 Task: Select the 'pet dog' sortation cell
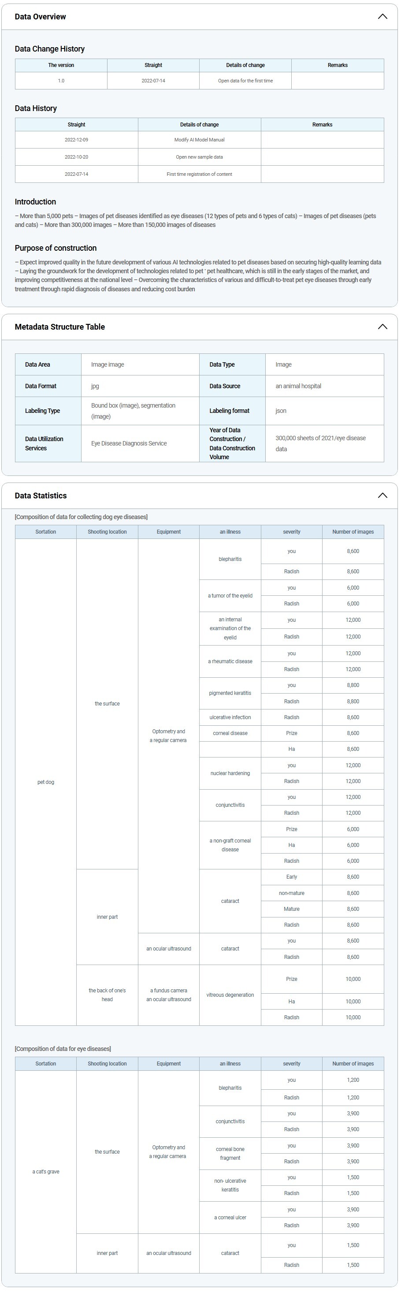(46, 782)
